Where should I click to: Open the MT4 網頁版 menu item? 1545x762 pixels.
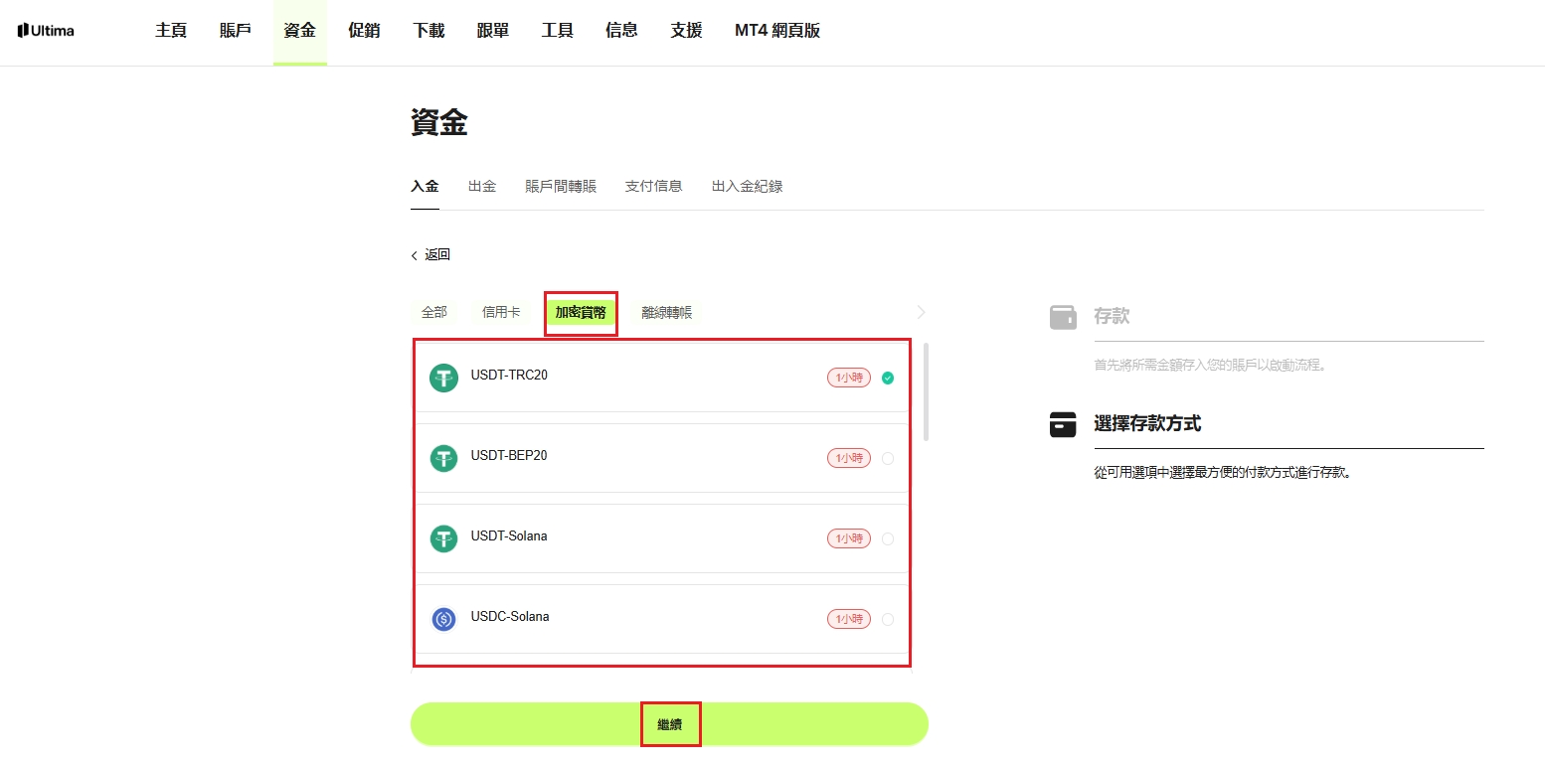point(777,31)
